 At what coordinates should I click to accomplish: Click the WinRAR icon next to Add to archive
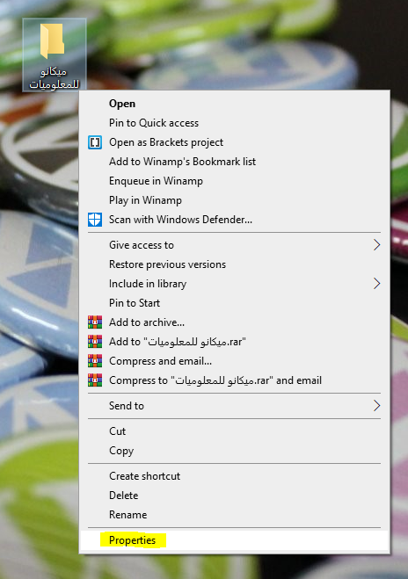(x=95, y=322)
